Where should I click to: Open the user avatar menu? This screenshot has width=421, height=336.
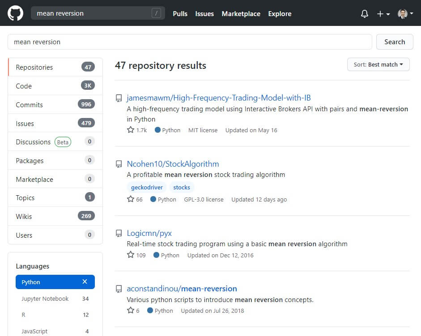point(405,14)
